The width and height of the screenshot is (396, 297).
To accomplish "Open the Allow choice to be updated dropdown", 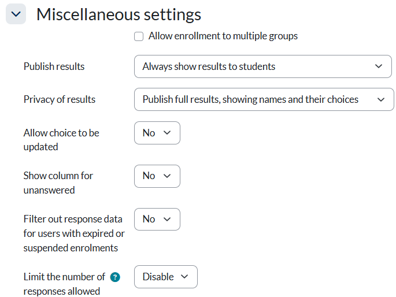I will 157,133.
